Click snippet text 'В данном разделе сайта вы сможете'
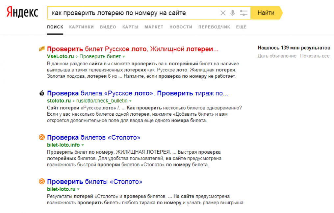 pyautogui.click(x=89, y=64)
